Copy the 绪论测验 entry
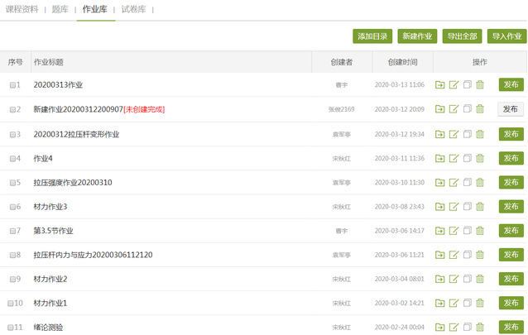The image size is (528, 335). pos(467,328)
